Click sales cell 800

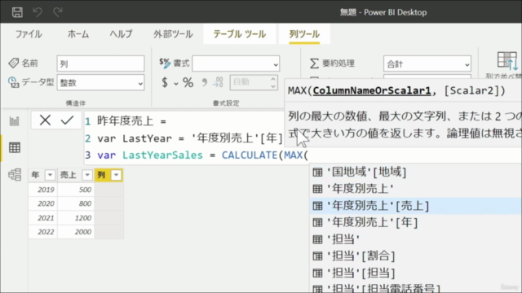pos(76,203)
